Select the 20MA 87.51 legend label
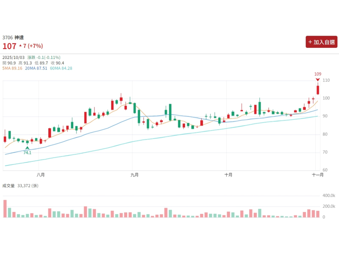This screenshot has width=339, height=254. click(36, 68)
